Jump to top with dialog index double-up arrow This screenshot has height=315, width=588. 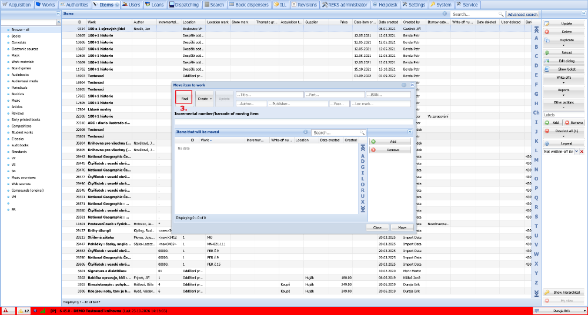pos(363,149)
